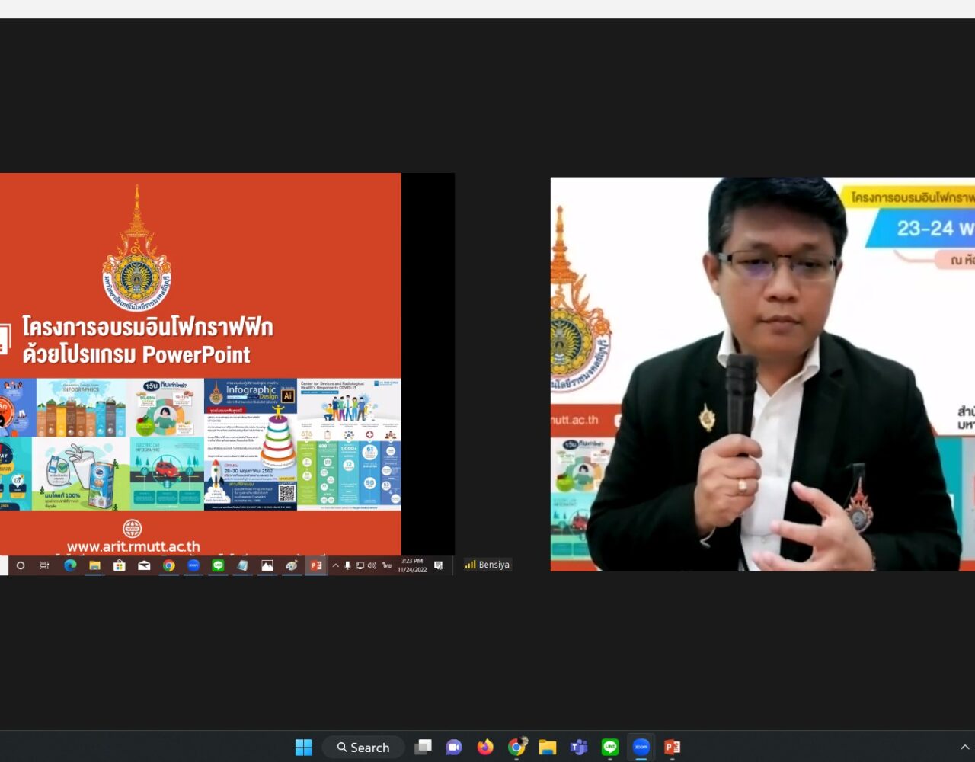This screenshot has width=975, height=762.
Task: Expand hidden system tray icons chevron
Action: (x=964, y=748)
